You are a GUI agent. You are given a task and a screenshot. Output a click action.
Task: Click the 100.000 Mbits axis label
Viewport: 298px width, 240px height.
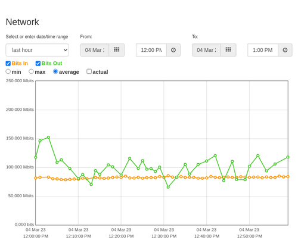click(20, 167)
